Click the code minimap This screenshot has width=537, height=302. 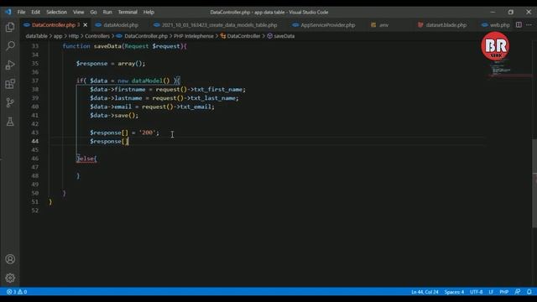click(x=508, y=69)
